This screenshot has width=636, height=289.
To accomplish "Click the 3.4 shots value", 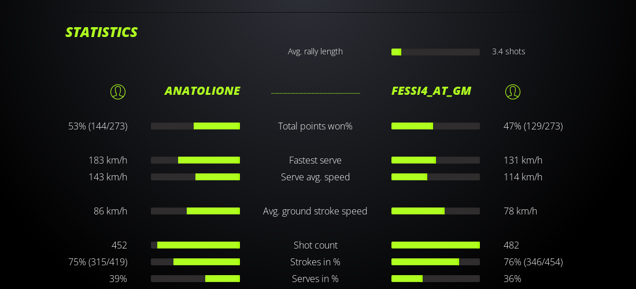I will (x=508, y=51).
